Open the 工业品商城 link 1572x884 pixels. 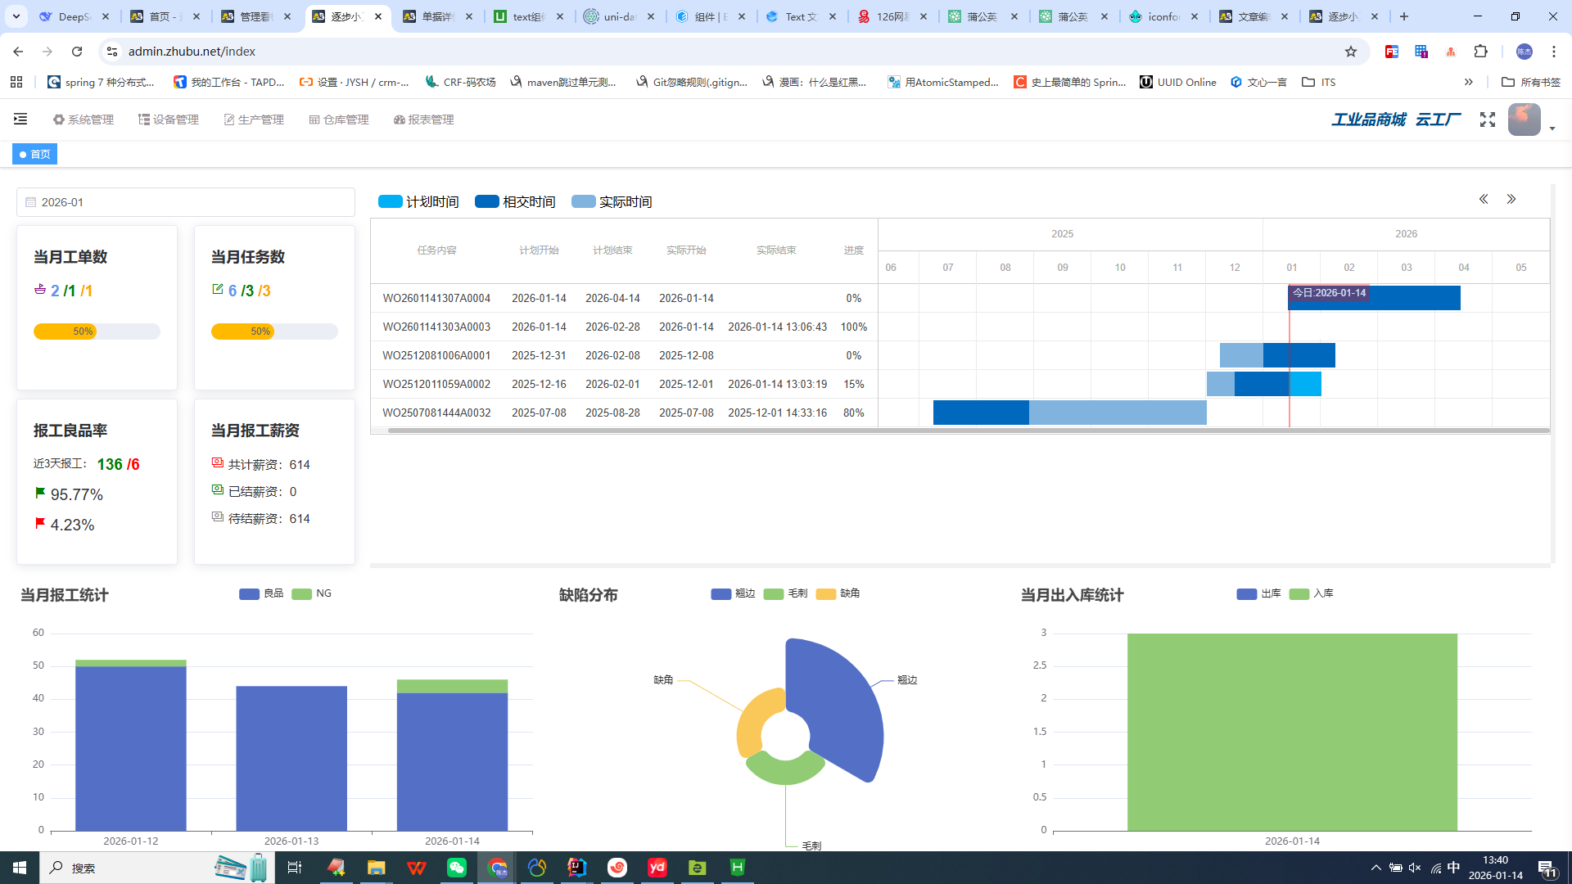[x=1368, y=120]
